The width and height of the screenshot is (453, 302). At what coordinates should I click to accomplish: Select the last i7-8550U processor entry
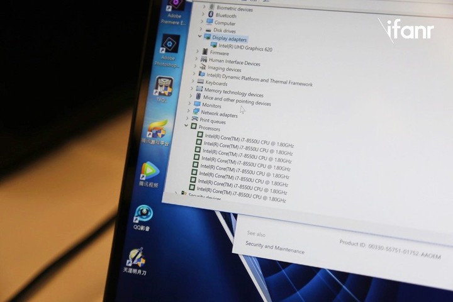pyautogui.click(x=241, y=194)
